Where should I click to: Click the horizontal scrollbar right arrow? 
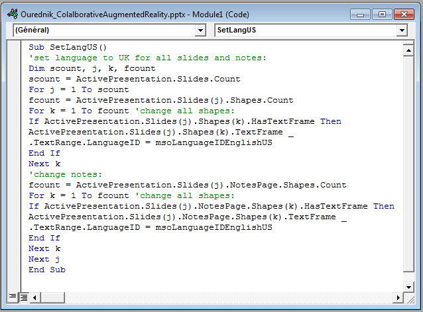pyautogui.click(x=398, y=297)
